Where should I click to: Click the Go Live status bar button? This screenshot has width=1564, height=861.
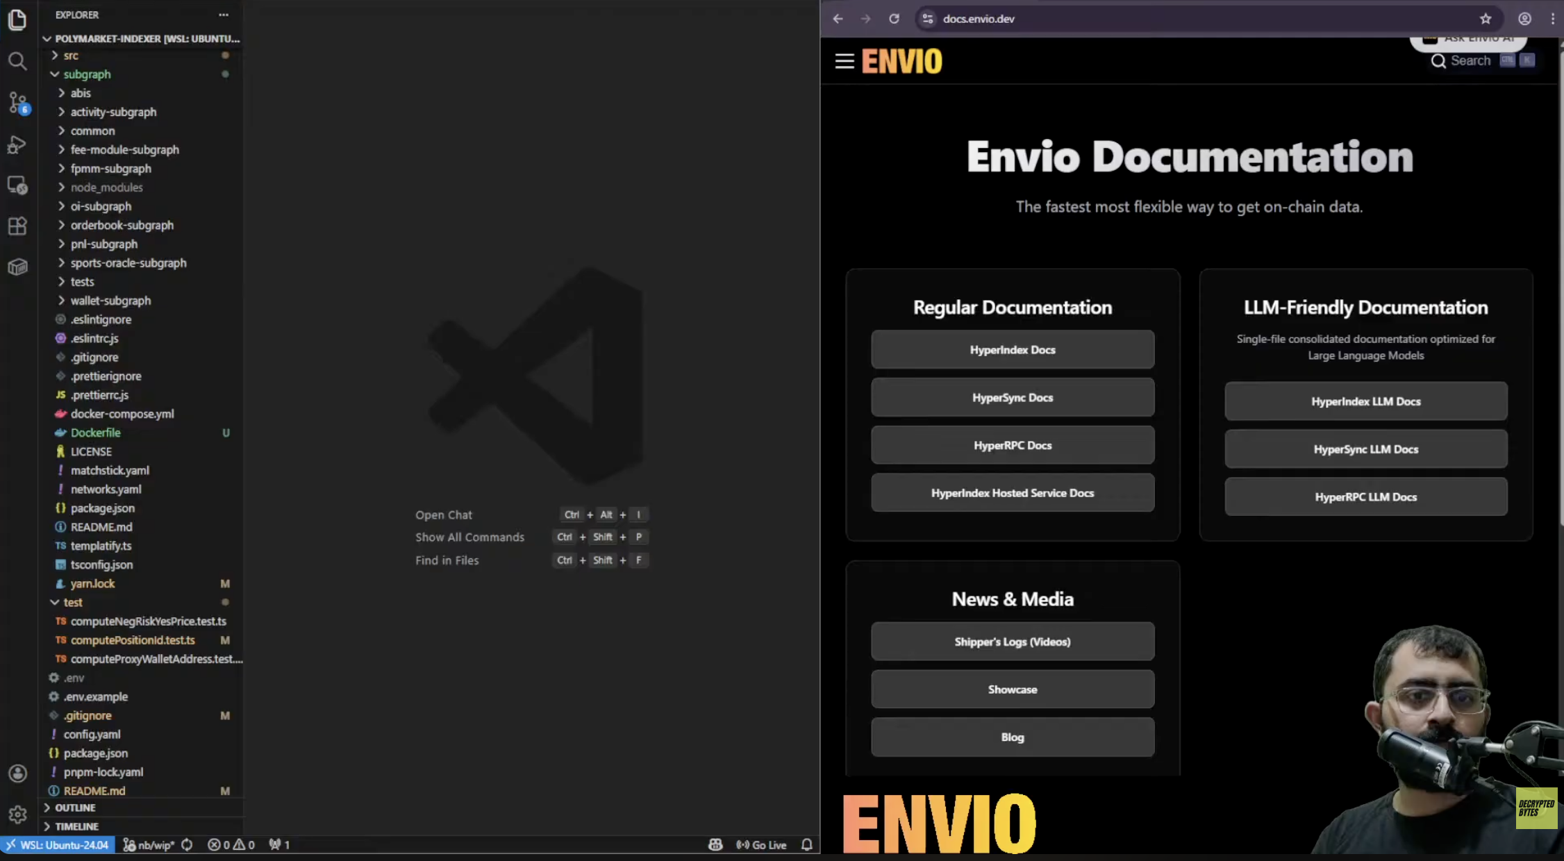[761, 844]
